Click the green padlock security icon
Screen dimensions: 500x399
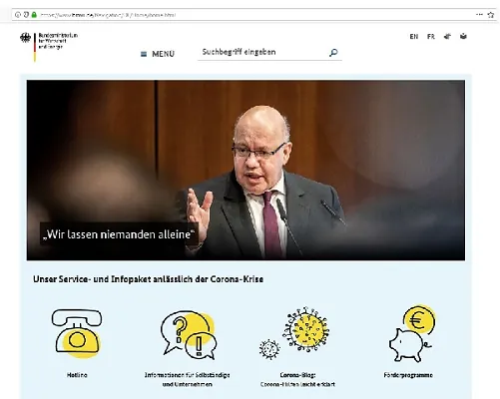(34, 15)
